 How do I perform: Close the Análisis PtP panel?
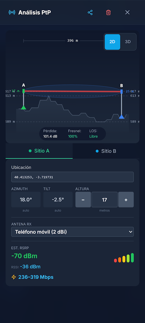pyautogui.click(x=127, y=12)
